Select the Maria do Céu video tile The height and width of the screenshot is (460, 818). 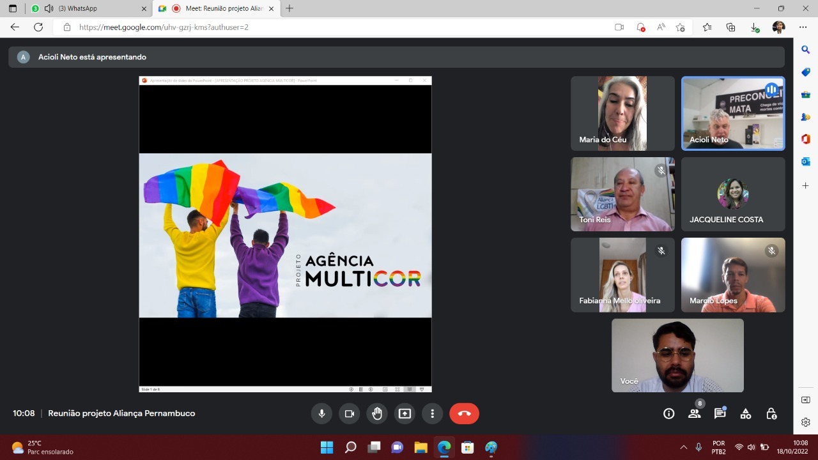(x=622, y=114)
